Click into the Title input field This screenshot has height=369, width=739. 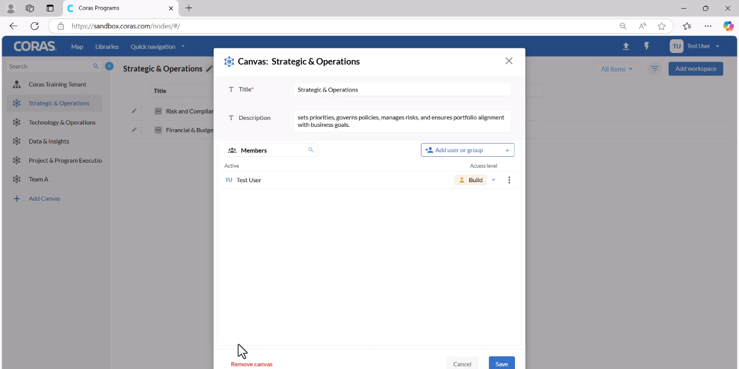[x=402, y=89]
